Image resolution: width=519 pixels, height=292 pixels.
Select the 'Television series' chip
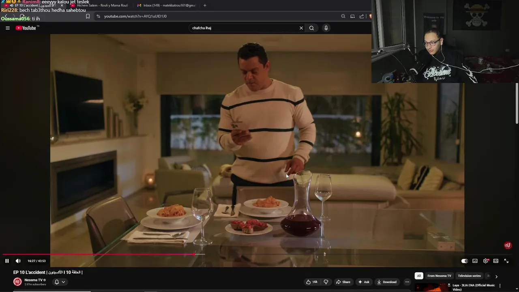[x=469, y=276]
